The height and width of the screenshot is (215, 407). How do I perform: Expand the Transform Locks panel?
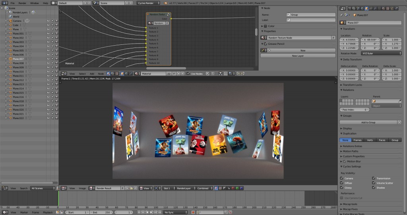click(351, 85)
